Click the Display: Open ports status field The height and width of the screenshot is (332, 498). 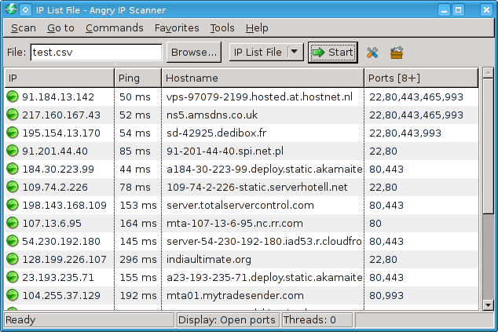(227, 319)
